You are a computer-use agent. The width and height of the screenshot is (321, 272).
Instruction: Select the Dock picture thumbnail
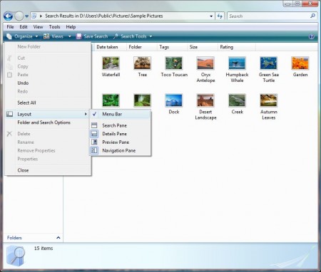tap(174, 100)
